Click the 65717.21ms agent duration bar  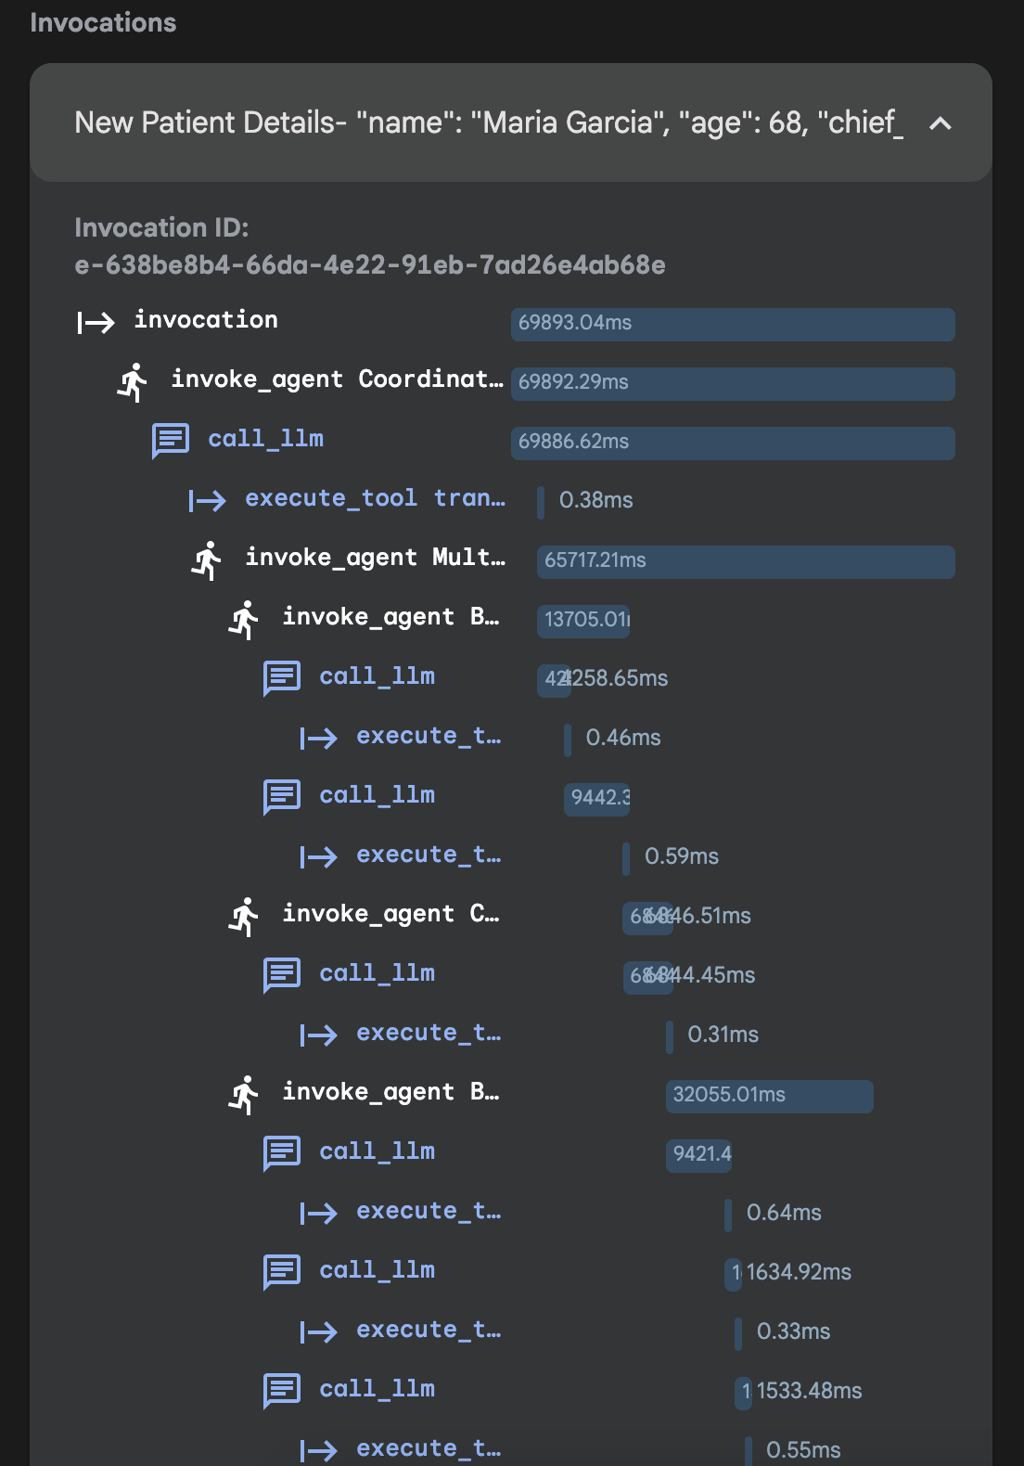tap(745, 561)
